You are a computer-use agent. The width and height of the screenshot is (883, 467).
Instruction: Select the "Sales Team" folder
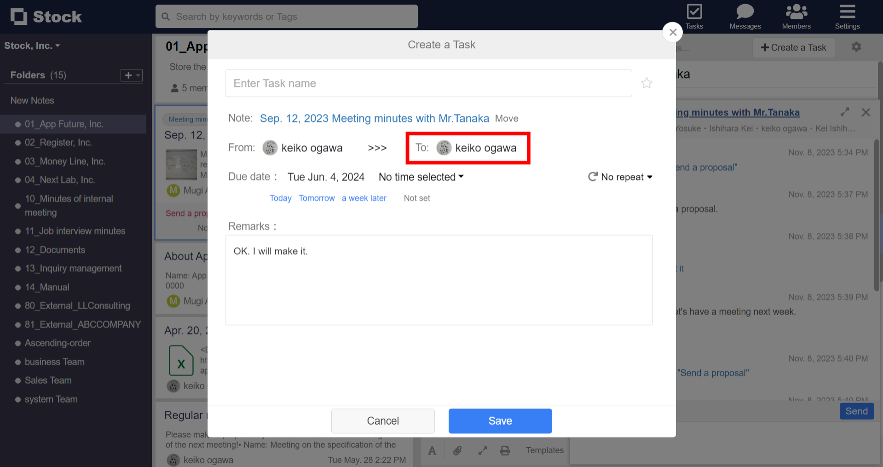[48, 381]
